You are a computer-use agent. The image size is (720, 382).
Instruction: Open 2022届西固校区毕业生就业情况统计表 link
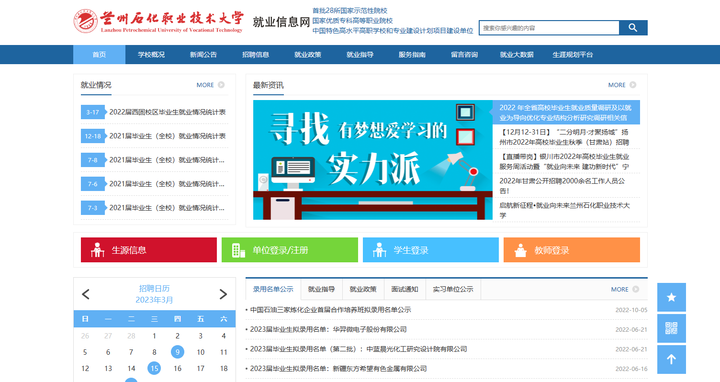point(168,112)
